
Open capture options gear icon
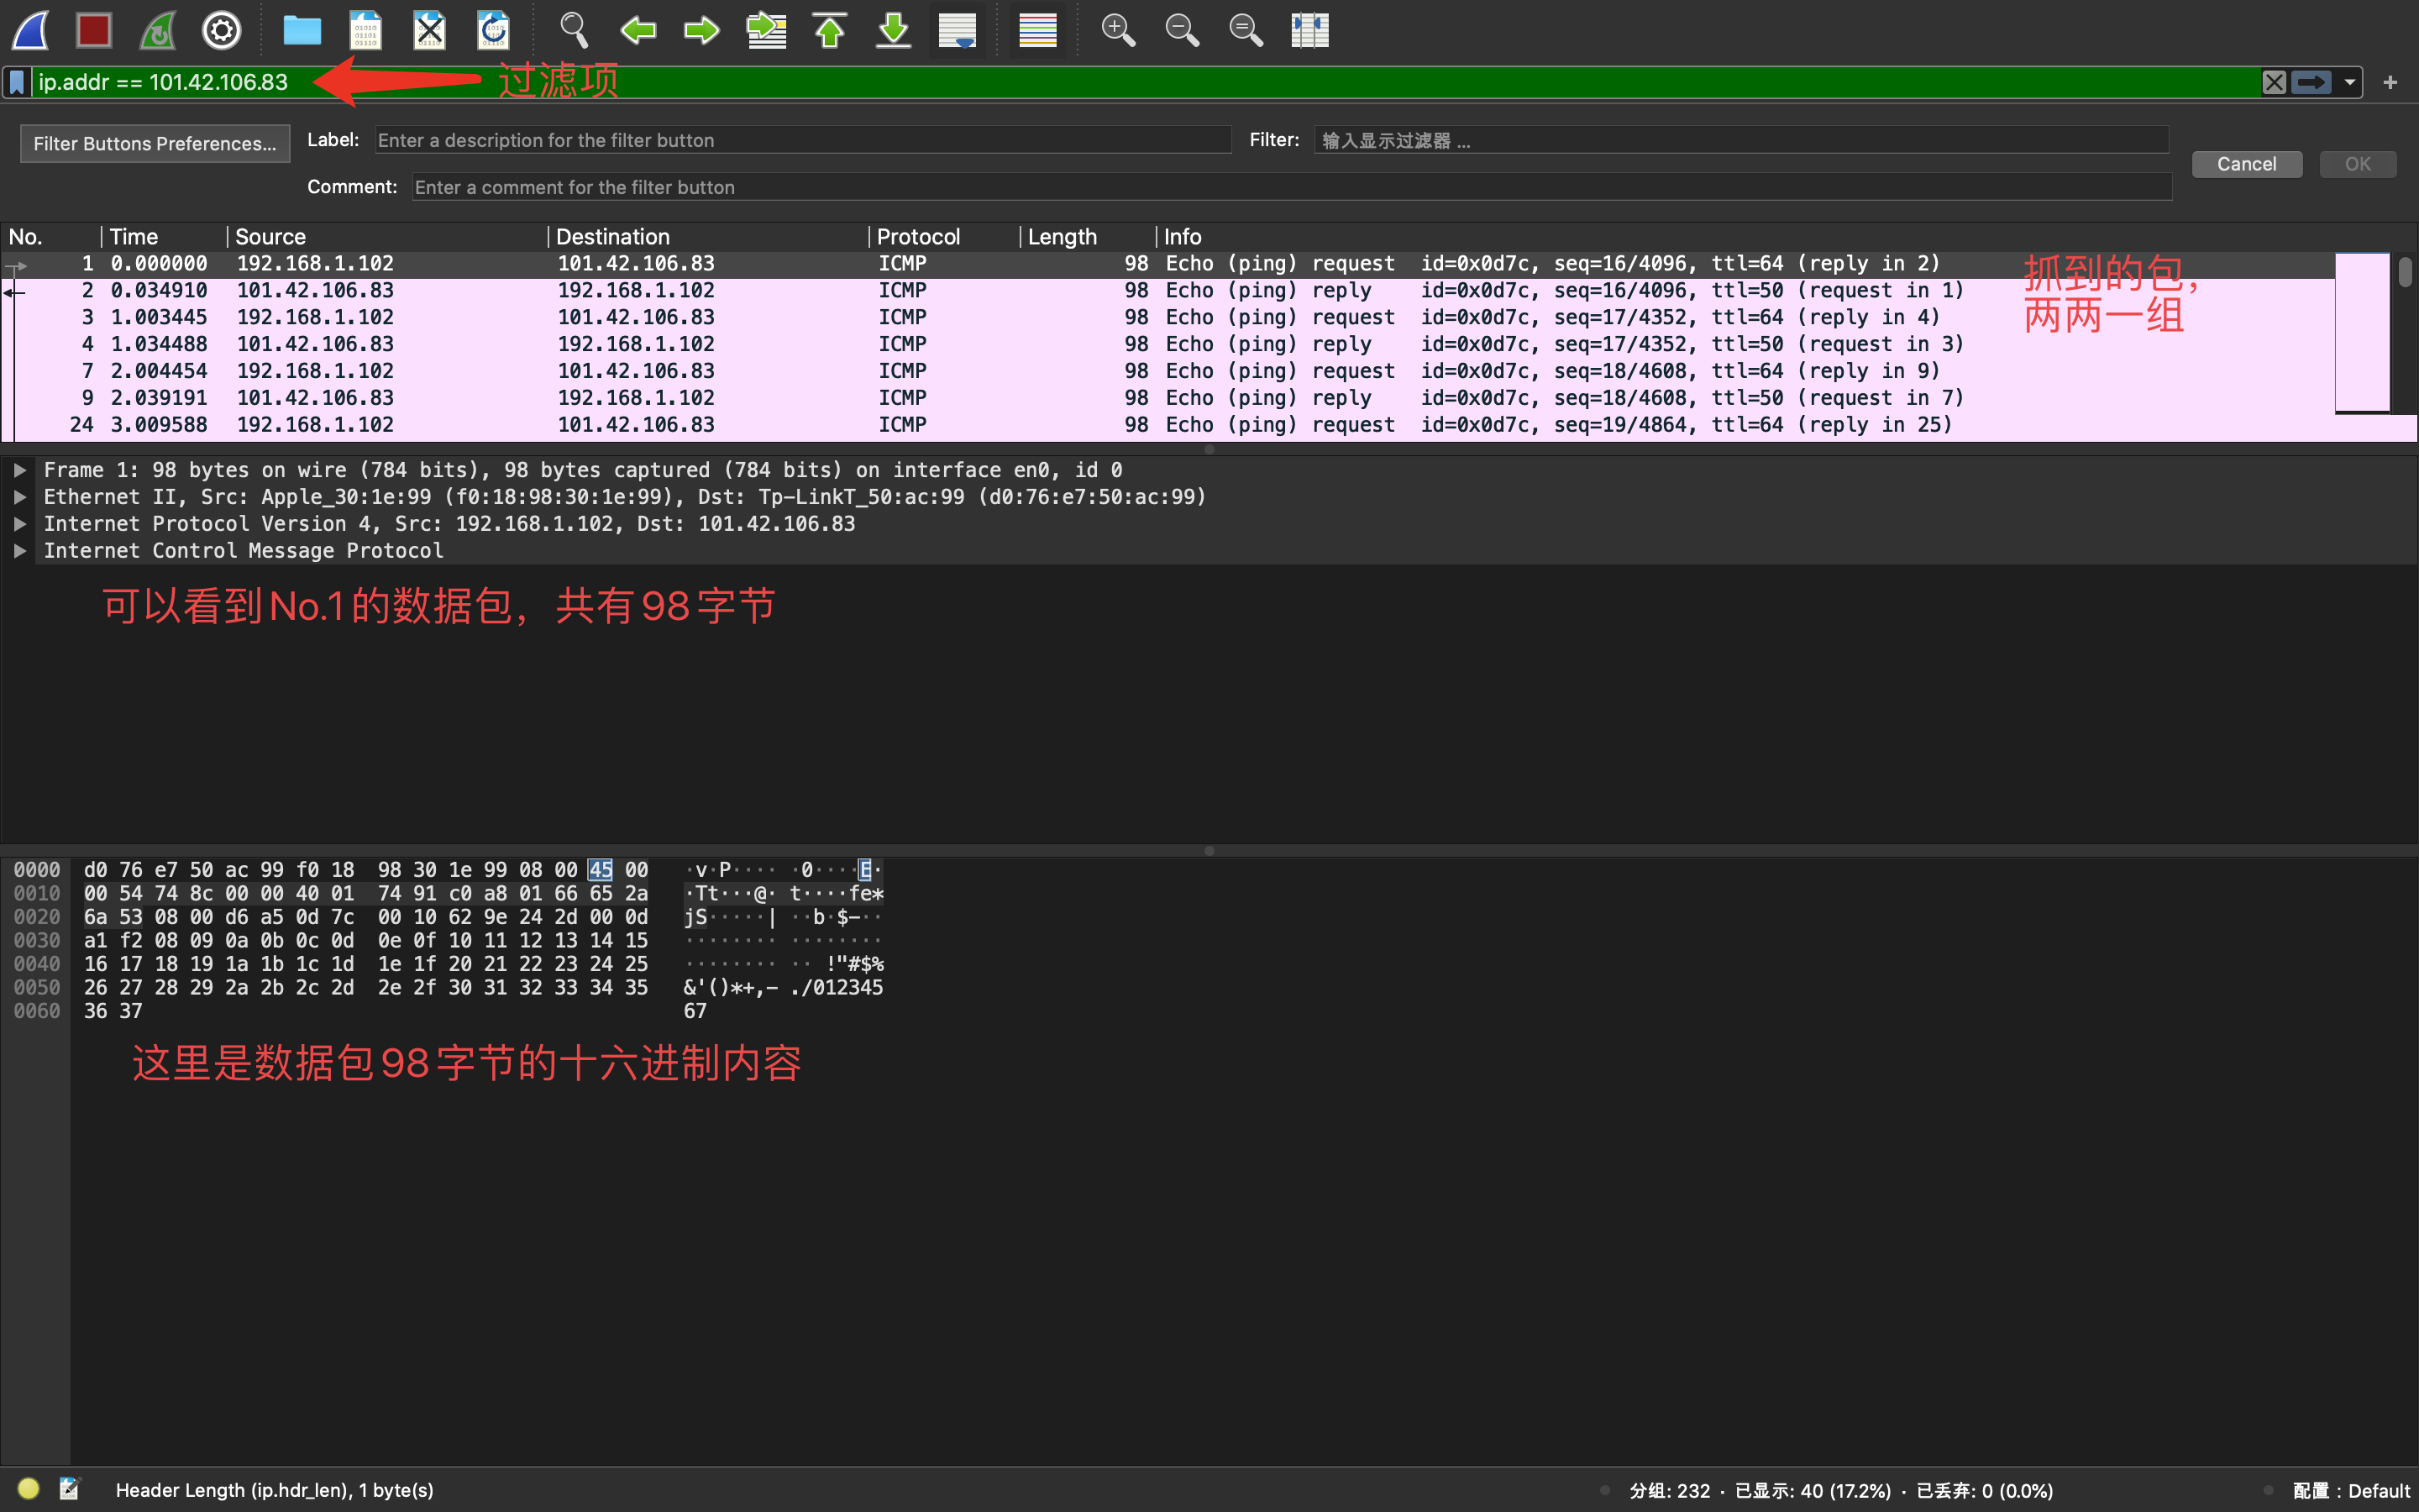point(222,30)
